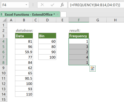Click the Excel file icon on workbook tab
The width and height of the screenshot is (124, 102).
pyautogui.click(x=2, y=14)
